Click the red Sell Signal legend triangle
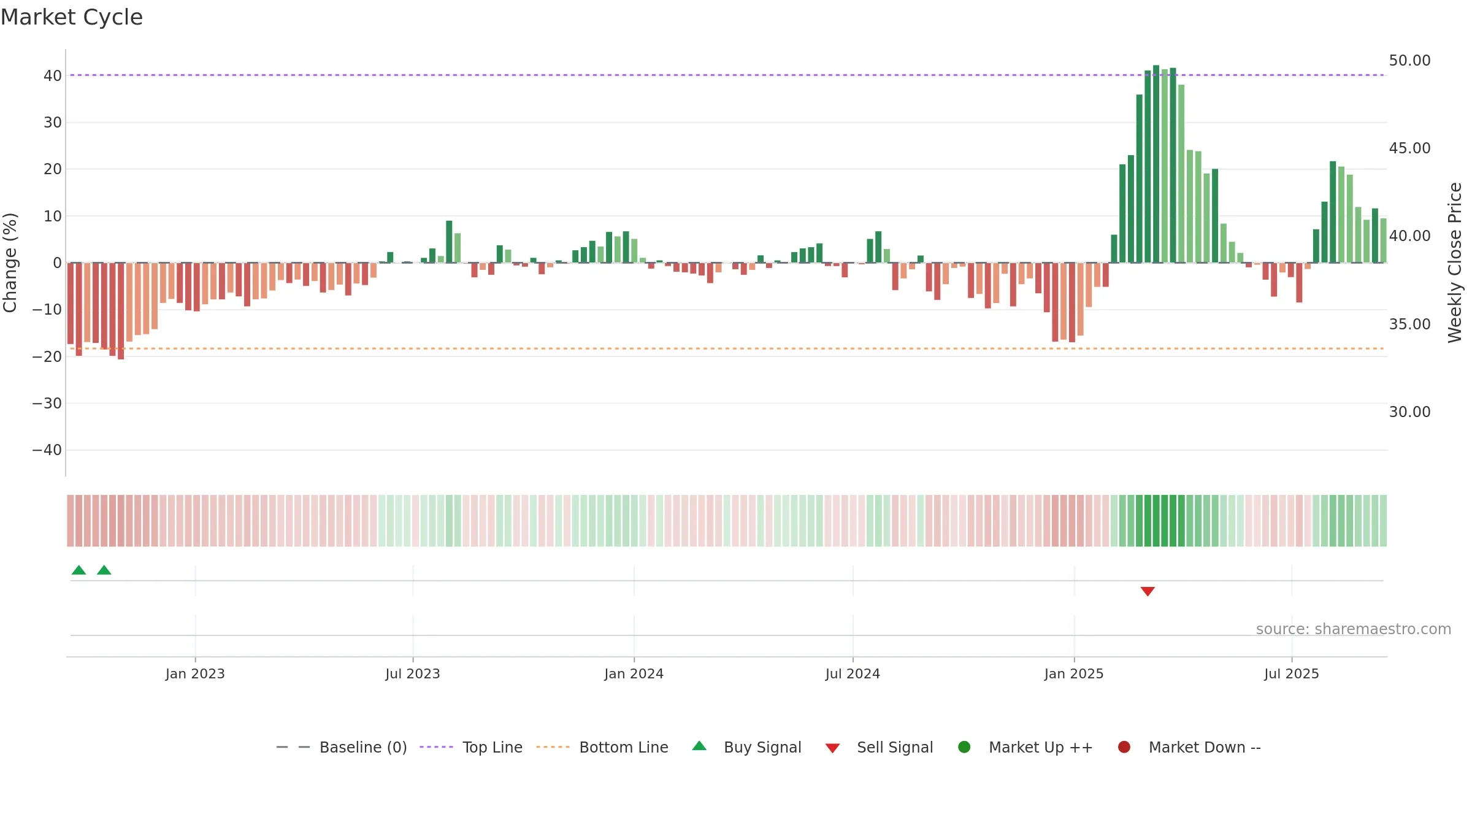 point(832,748)
